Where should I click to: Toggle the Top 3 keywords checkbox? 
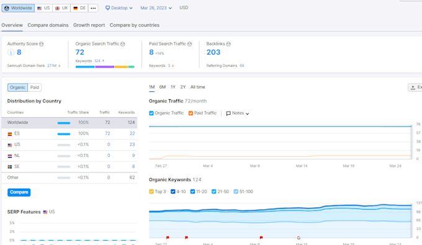click(151, 192)
